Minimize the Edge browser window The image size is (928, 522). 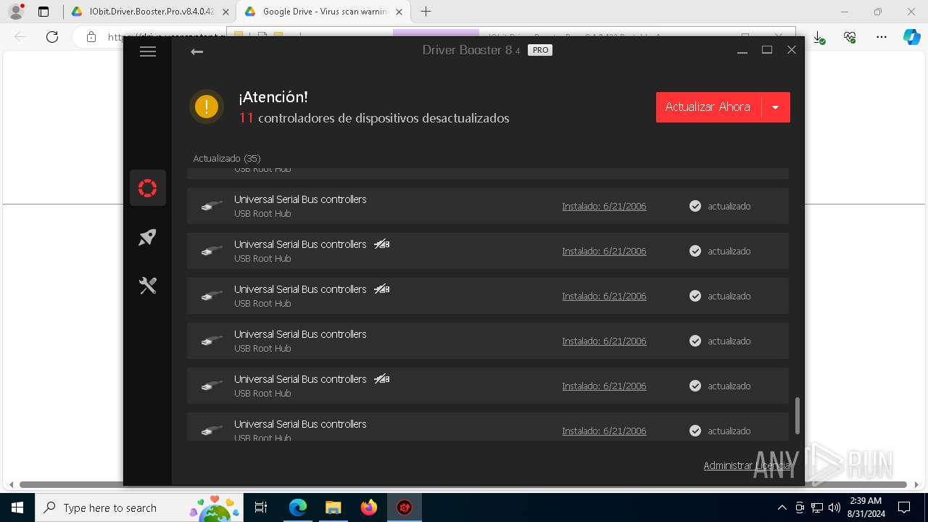(x=845, y=12)
